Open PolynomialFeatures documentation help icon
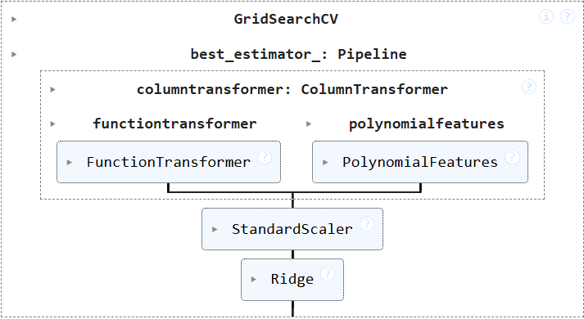Image resolution: width=584 pixels, height=319 pixels. [512, 157]
